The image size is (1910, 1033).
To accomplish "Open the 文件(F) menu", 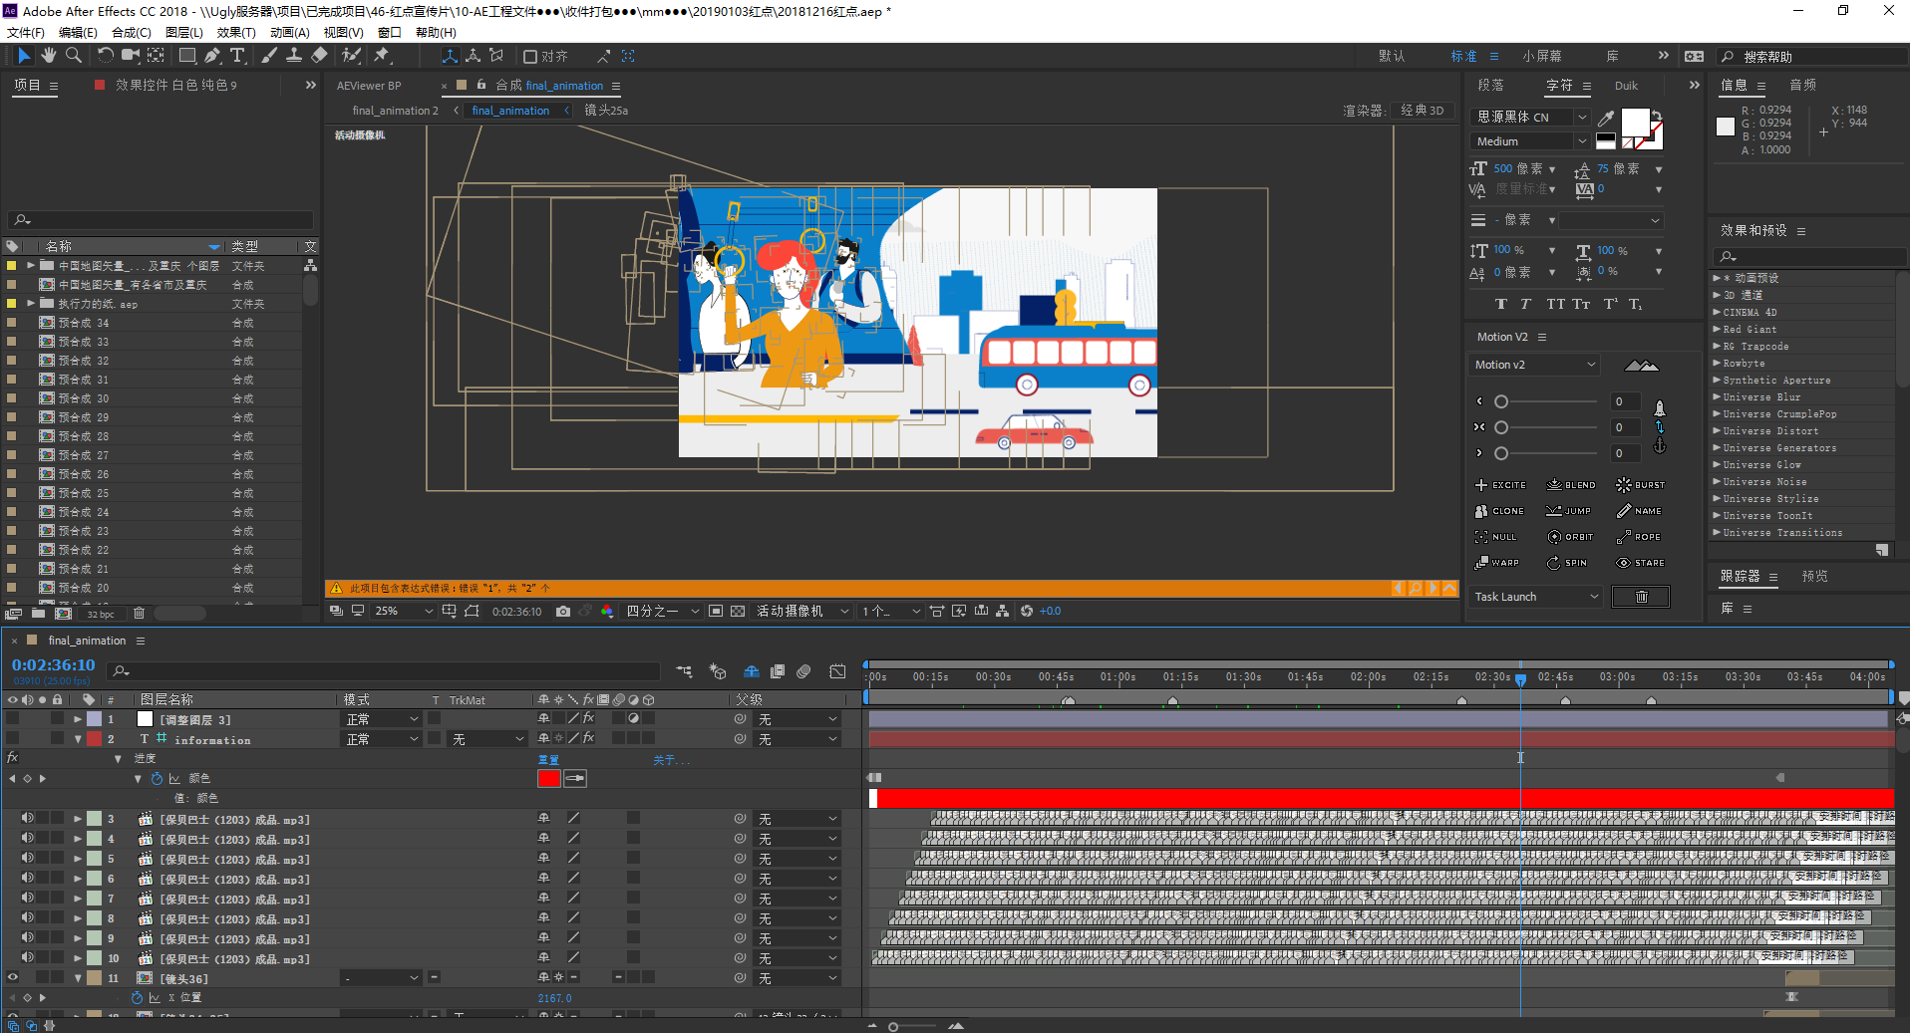I will point(26,32).
